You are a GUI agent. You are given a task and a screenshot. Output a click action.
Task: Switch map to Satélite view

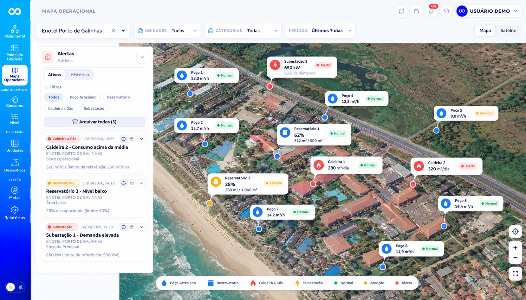pyautogui.click(x=508, y=31)
